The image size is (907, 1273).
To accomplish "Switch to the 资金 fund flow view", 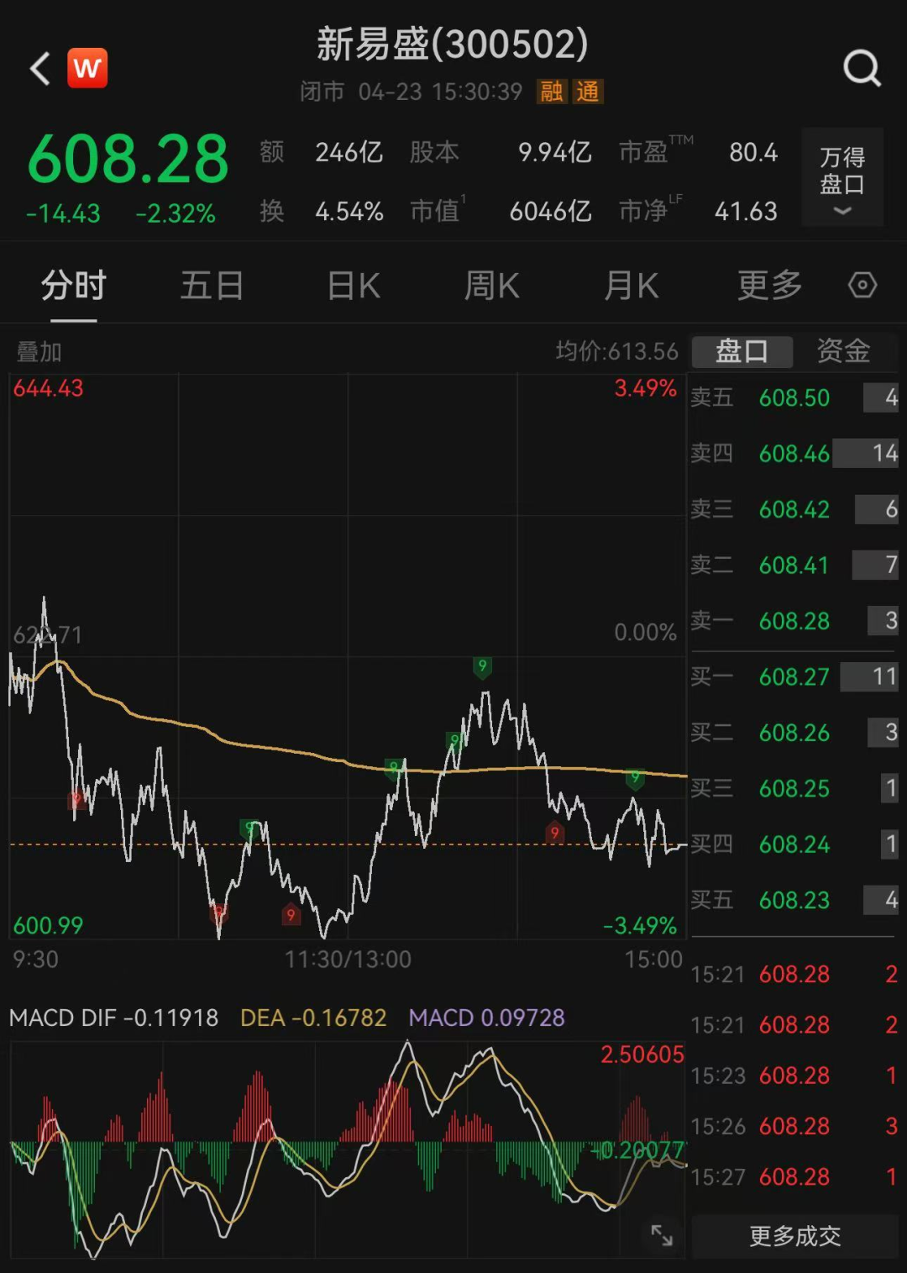I will (842, 352).
